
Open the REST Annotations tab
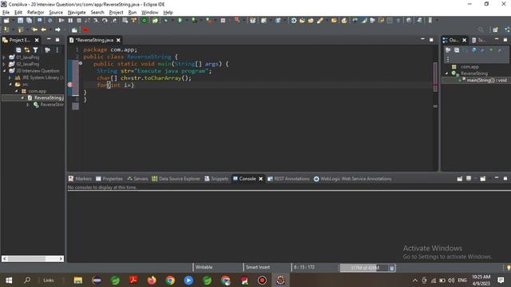point(288,179)
